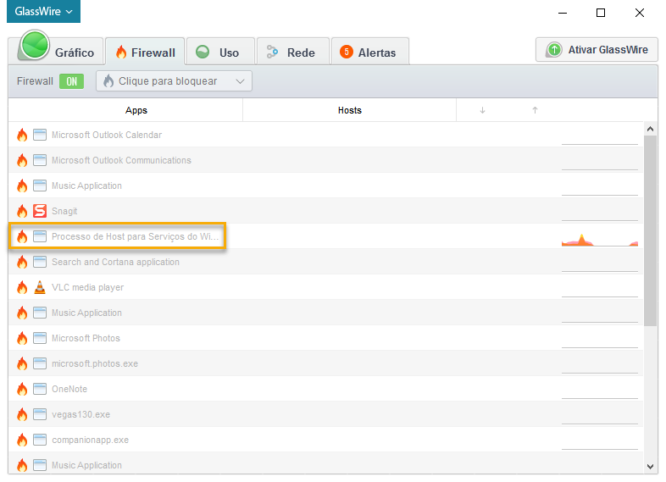The image size is (666, 482).
Task: Block Microsoft Photos using flame icon
Action: pyautogui.click(x=22, y=339)
